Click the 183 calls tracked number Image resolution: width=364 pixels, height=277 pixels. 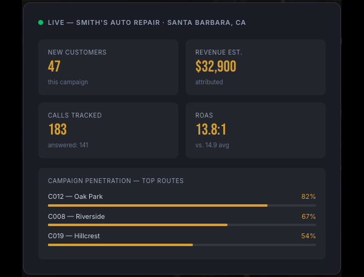click(58, 129)
